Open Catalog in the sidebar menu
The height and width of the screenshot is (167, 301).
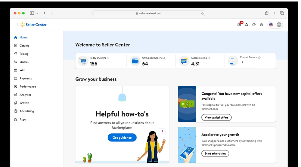point(24,46)
